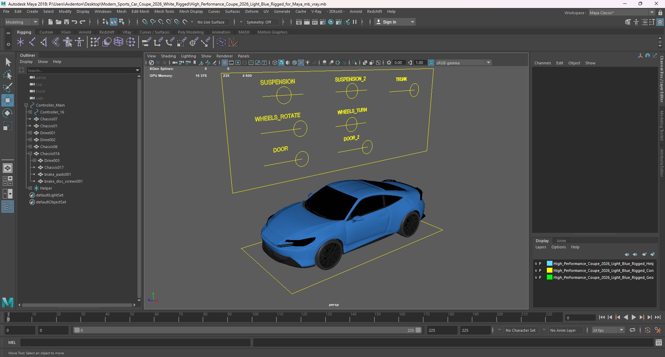Image resolution: width=665 pixels, height=357 pixels.
Task: Click the MEL command input field
Action: point(135,342)
